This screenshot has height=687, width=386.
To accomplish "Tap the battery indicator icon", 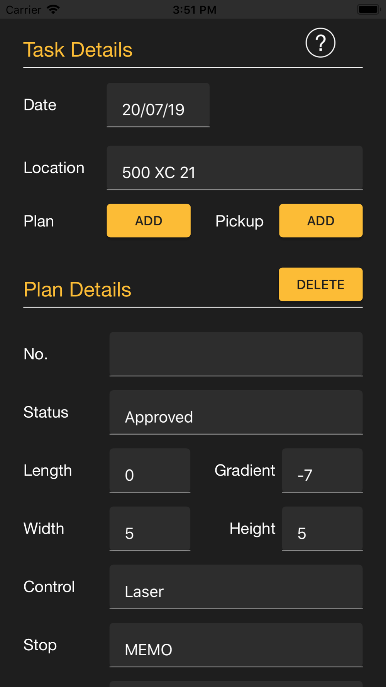I will (x=369, y=9).
